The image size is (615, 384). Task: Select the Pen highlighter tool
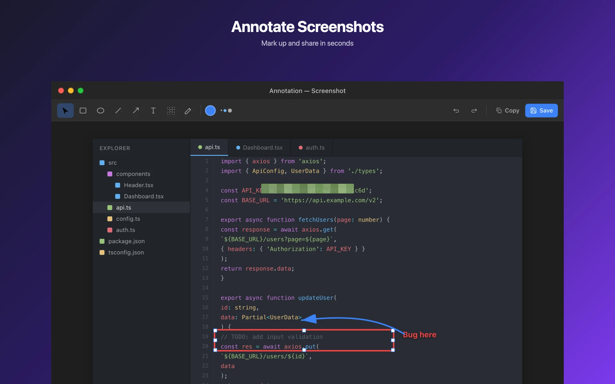click(x=188, y=111)
